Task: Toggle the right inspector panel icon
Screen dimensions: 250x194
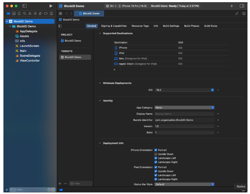Action: point(242,6)
